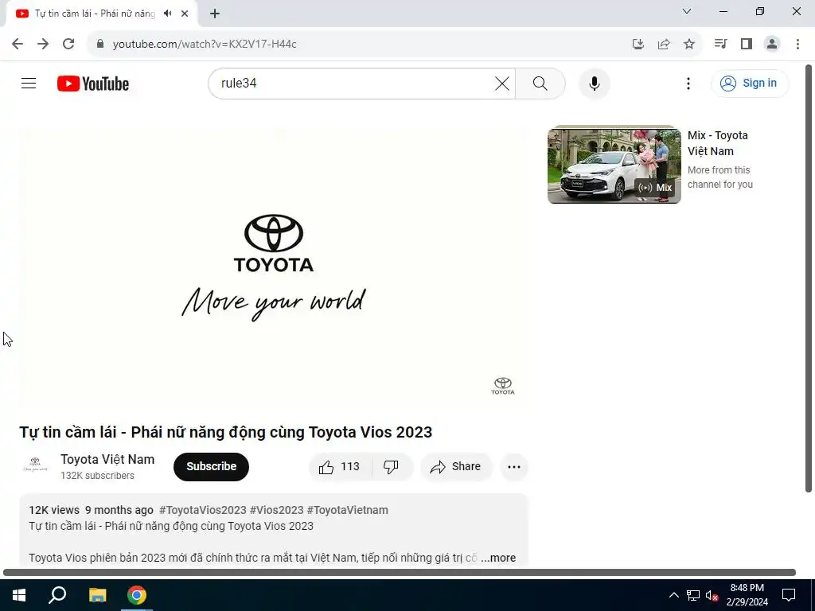
Task: Click the address bar URL
Action: [205, 45]
